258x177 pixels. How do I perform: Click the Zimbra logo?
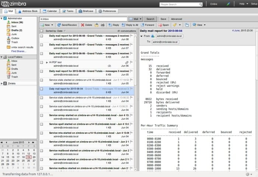(x=14, y=4)
